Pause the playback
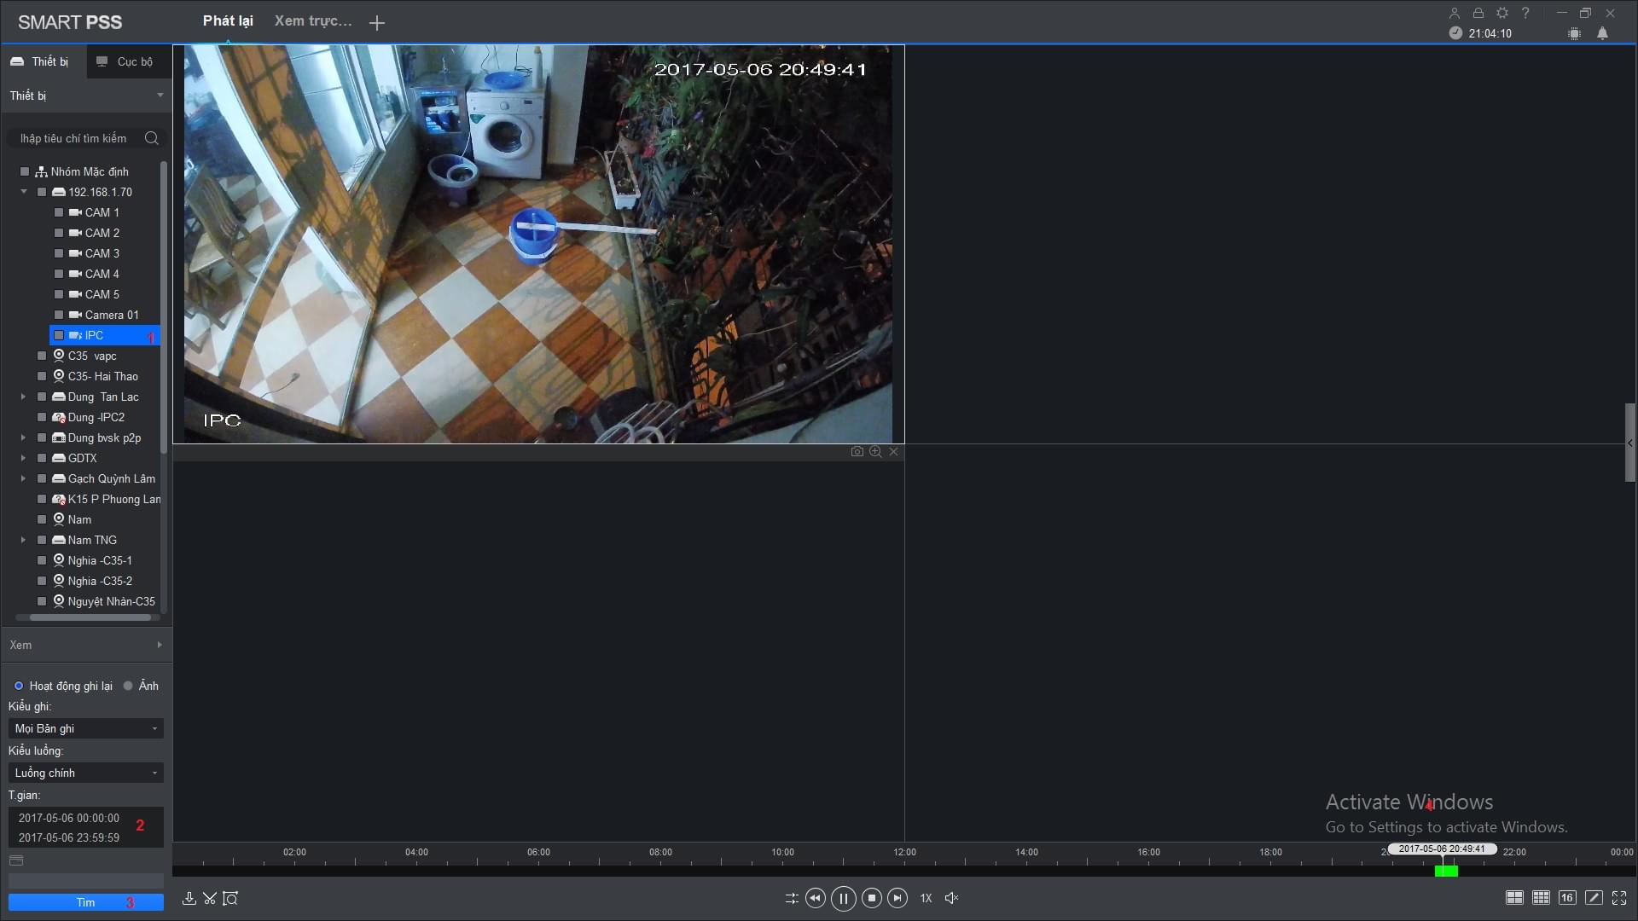Screen dimensions: 1638x921 843,898
